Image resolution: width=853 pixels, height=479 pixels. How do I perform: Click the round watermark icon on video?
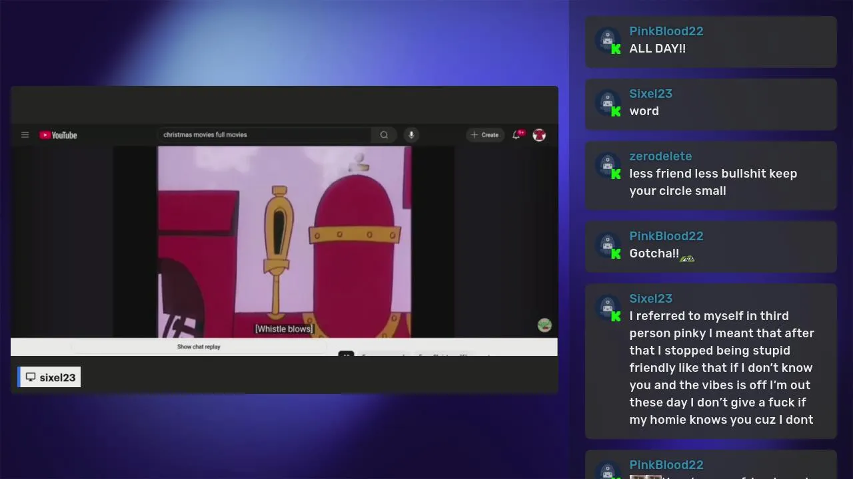(x=544, y=325)
